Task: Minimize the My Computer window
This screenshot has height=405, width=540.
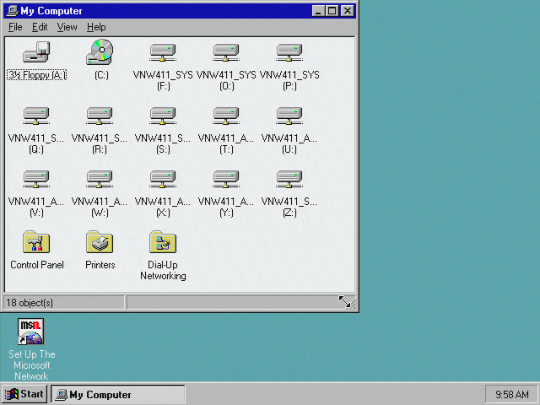Action: coord(318,11)
